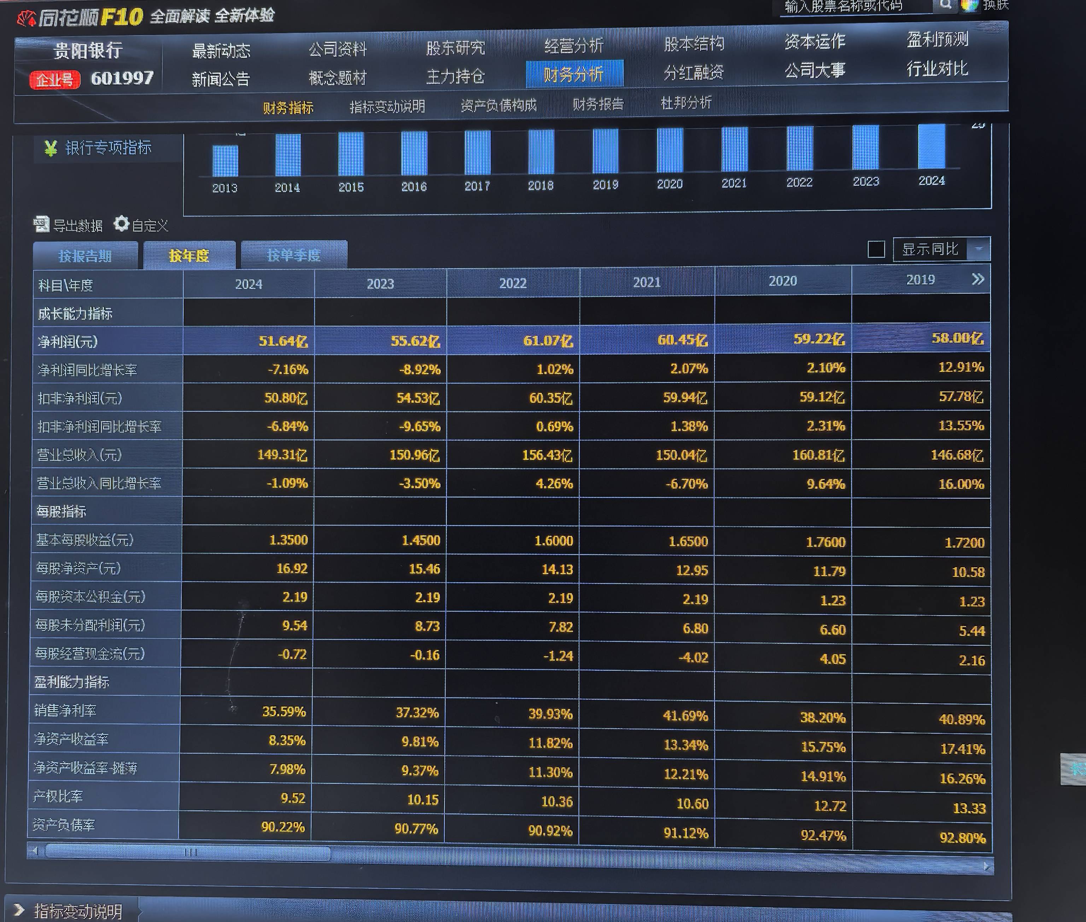Click the red 企业号 badge

pos(55,80)
